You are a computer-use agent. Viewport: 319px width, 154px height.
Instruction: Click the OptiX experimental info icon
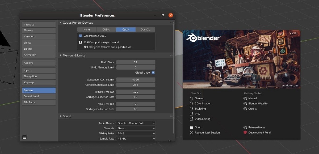pyautogui.click(x=81, y=42)
